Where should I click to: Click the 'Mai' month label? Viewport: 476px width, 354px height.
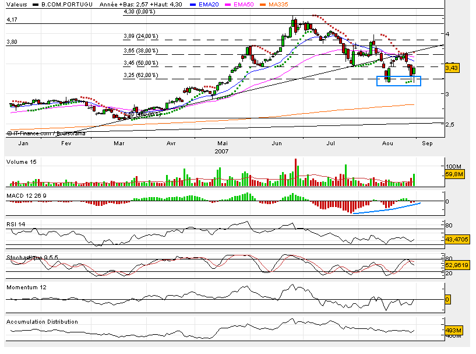[223, 143]
